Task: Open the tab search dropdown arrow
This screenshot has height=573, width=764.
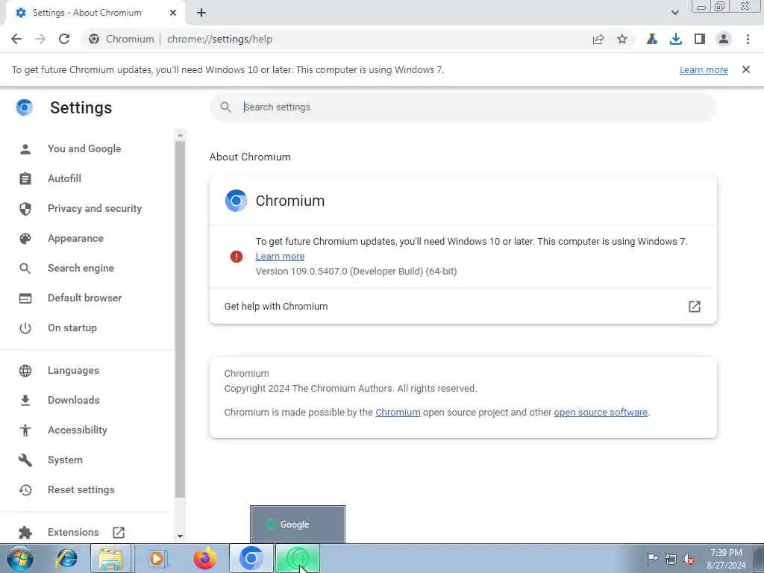Action: [674, 13]
